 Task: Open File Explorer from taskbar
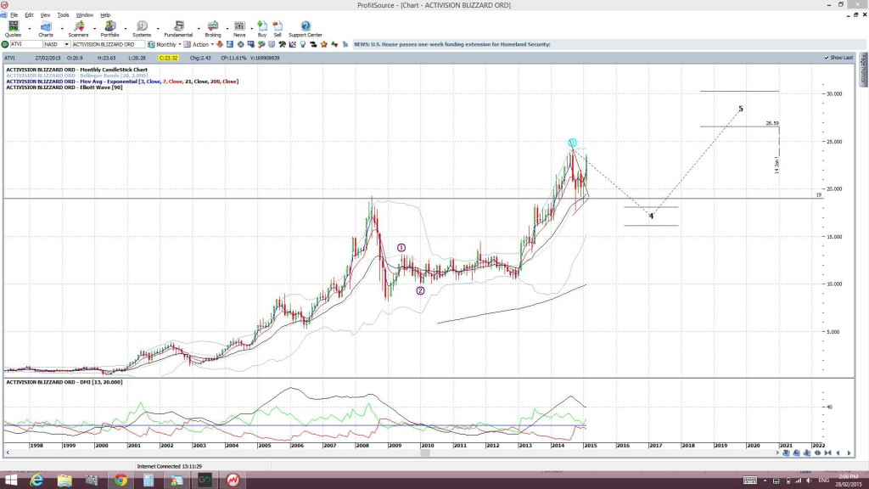point(64,481)
